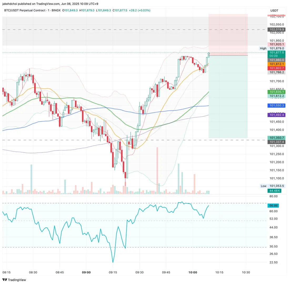
Task: Click the purple 101,492.4 moving average label
Action: [276, 115]
